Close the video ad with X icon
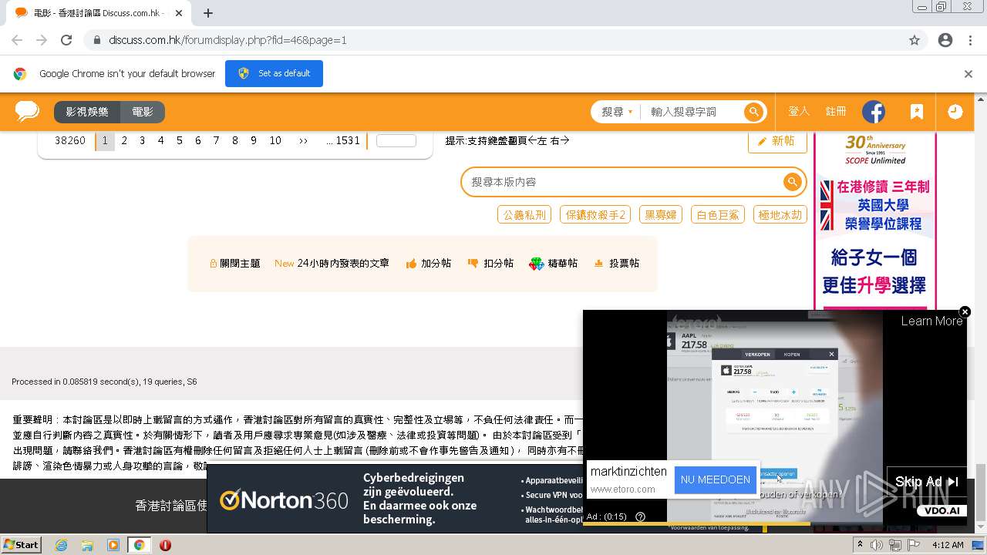The height and width of the screenshot is (555, 987). click(965, 311)
